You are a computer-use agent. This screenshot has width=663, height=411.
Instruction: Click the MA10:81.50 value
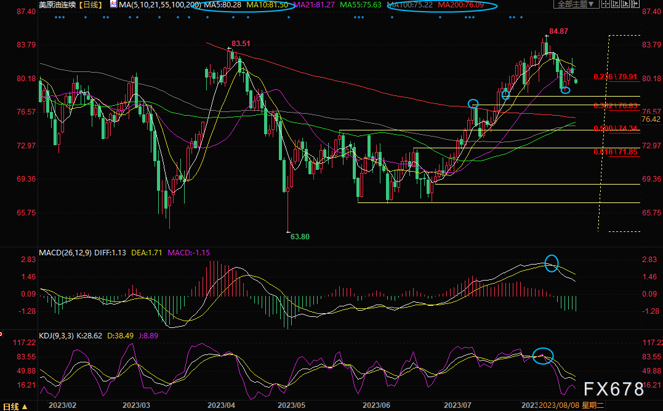click(x=267, y=5)
